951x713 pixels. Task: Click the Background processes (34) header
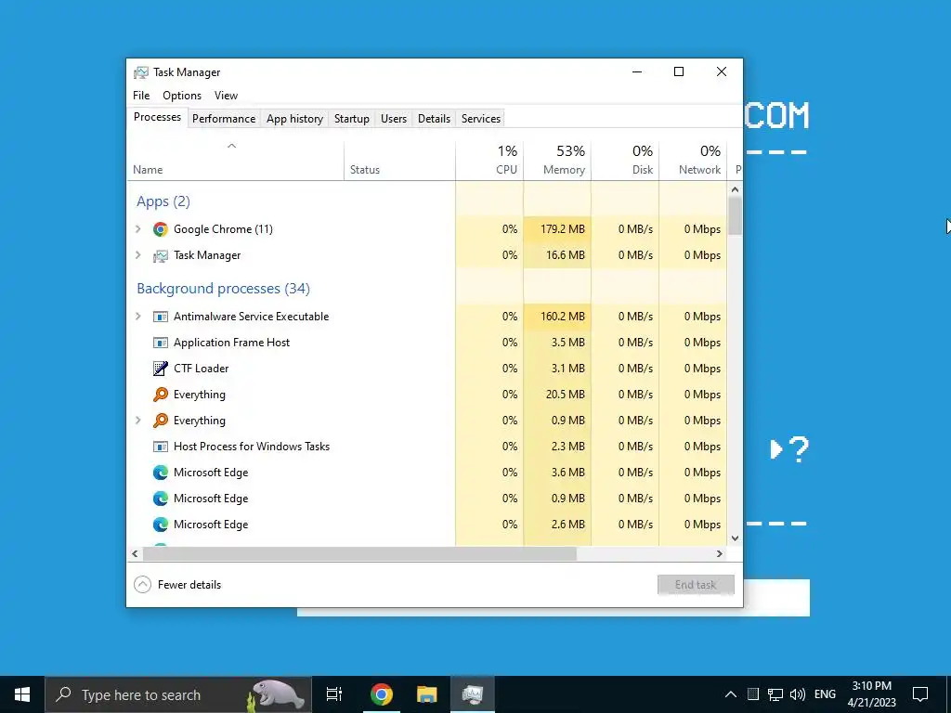point(223,289)
